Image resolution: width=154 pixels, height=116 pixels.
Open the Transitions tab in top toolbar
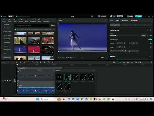[x=33, y=20]
